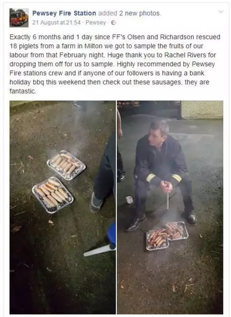Open the Pewsey Fire Station profile picture
231x317 pixels.
tap(19, 18)
